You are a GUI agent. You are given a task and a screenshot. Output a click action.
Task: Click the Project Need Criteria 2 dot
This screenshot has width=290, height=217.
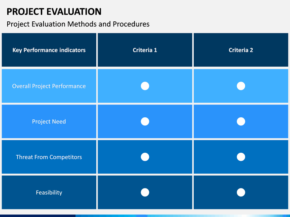[x=241, y=121]
